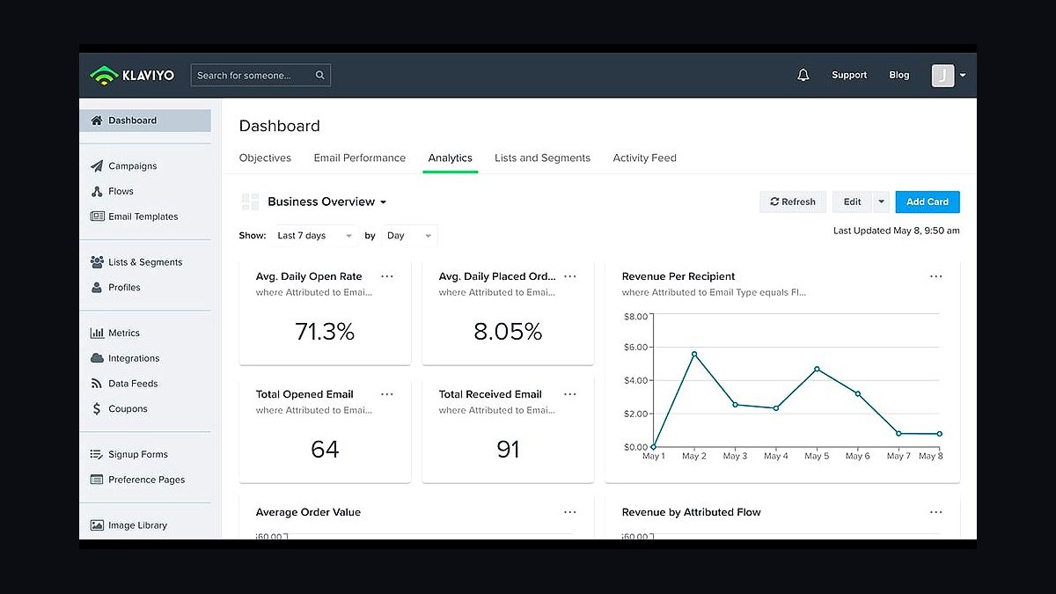This screenshot has height=594, width=1056.
Task: Open Average Order Value card options
Action: (570, 512)
